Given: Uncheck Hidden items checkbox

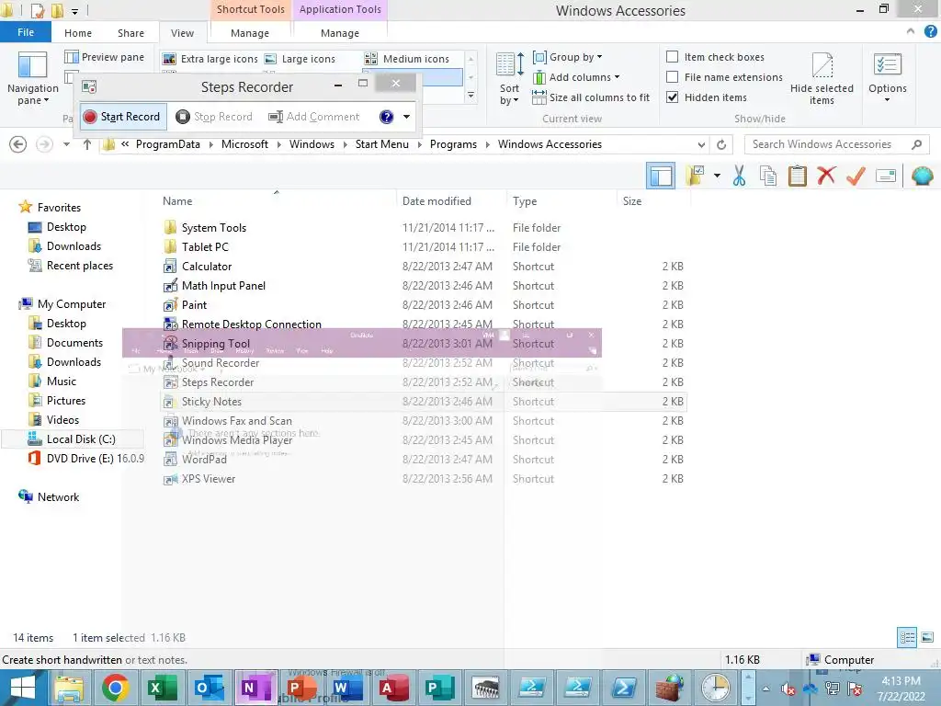Looking at the screenshot, I should tap(672, 97).
